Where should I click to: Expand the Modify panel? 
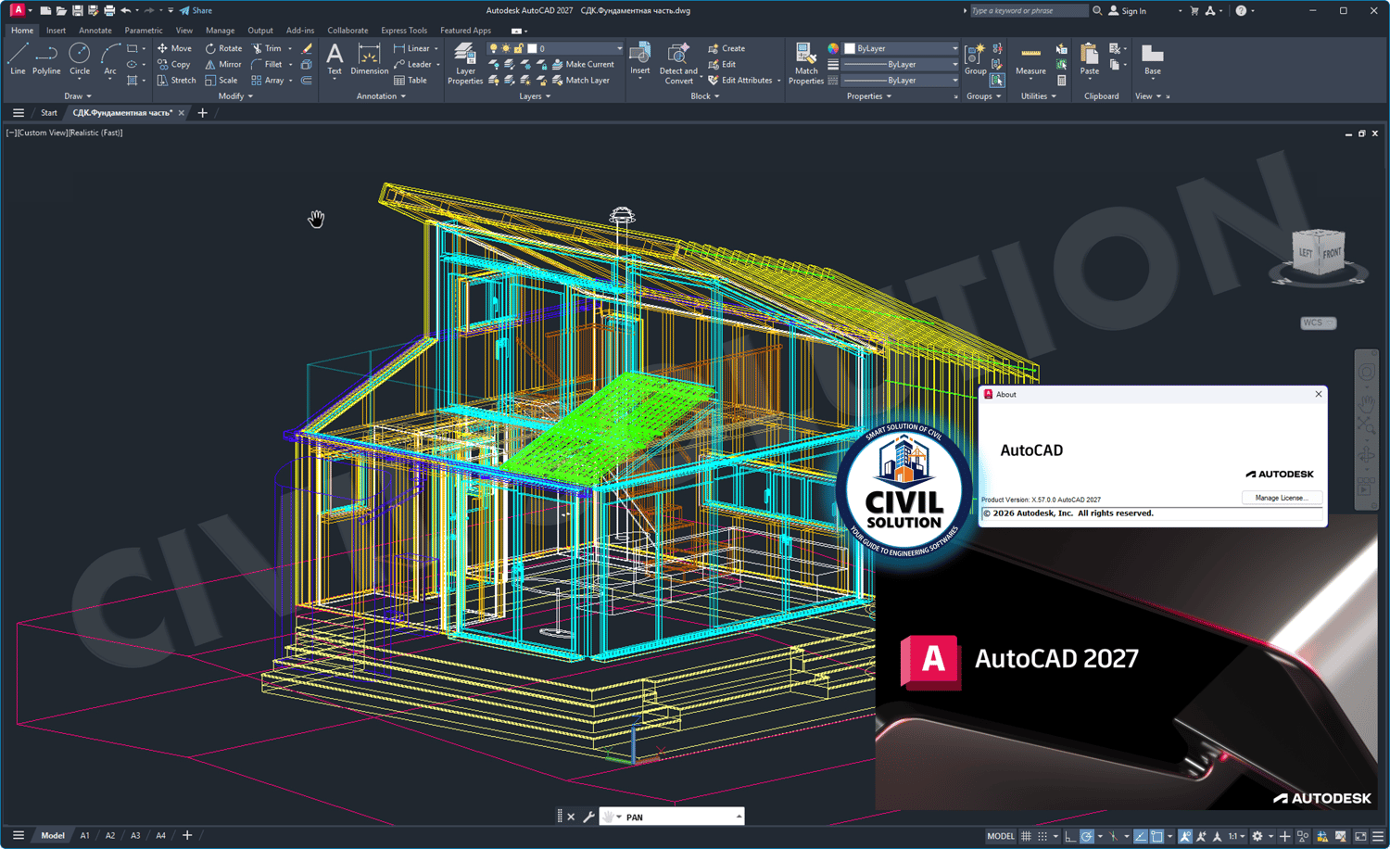235,95
